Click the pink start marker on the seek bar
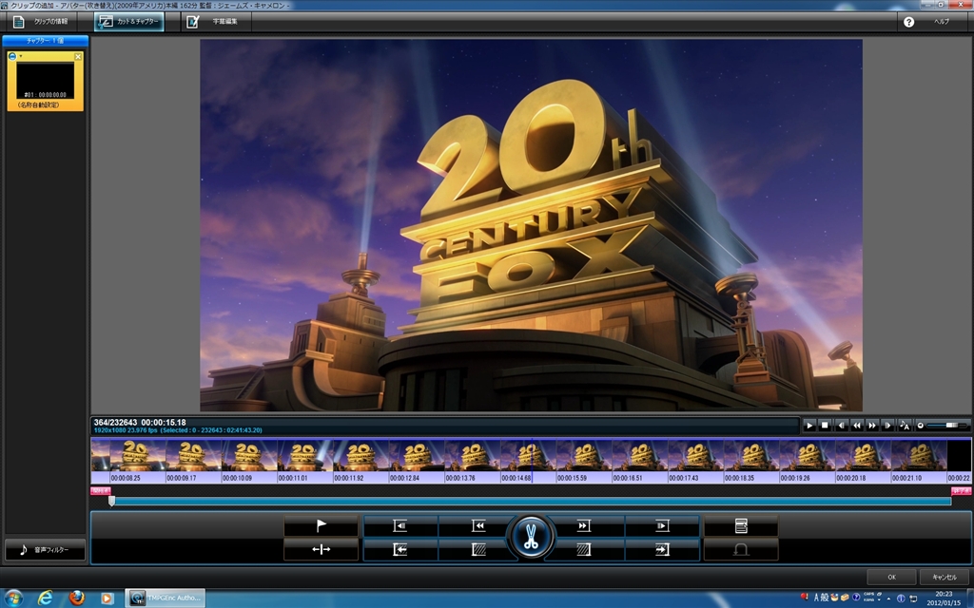The width and height of the screenshot is (974, 608). point(100,491)
